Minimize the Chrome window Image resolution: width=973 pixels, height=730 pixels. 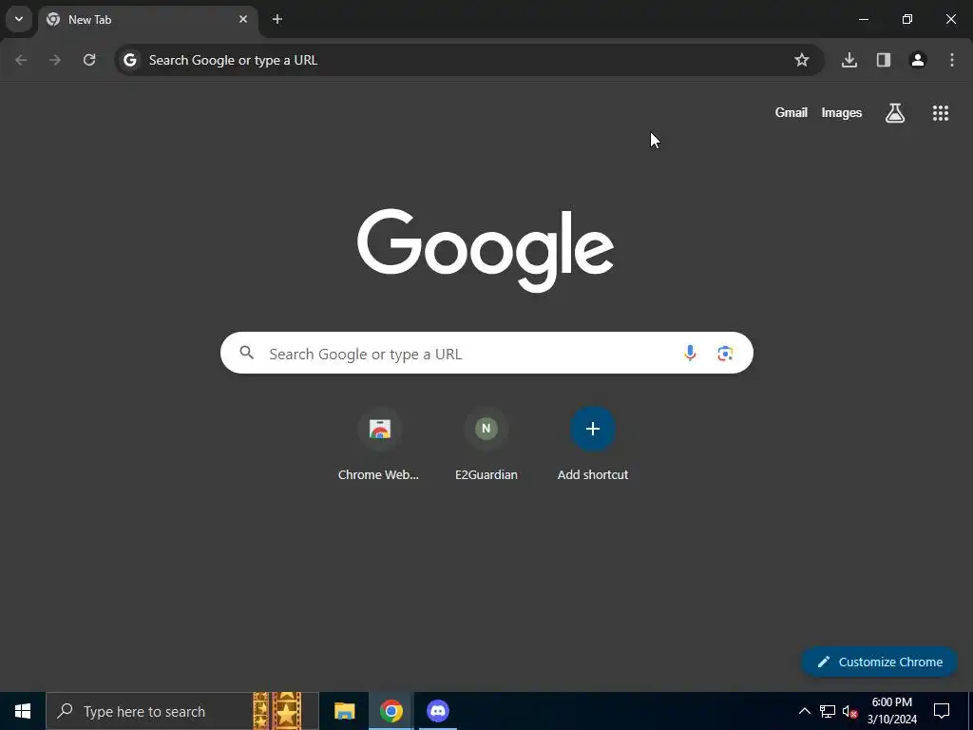[863, 19]
